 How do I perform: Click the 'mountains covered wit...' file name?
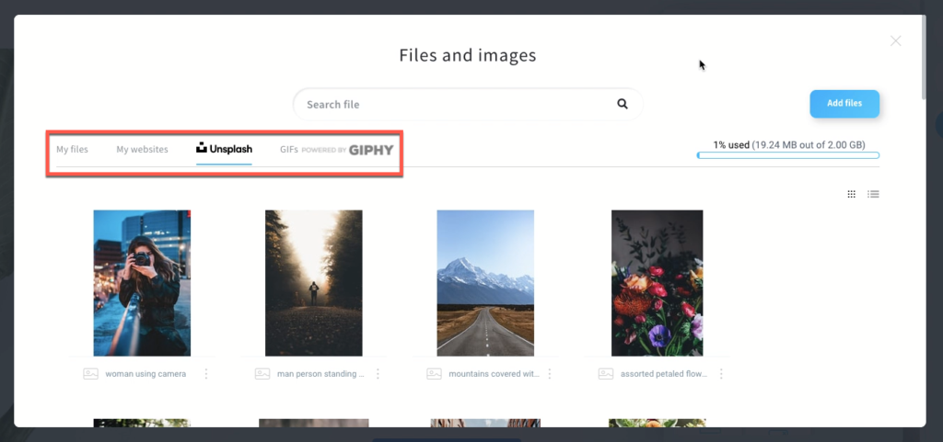point(494,374)
